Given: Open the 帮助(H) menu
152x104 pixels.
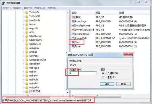Looking at the screenshot, I should (51, 8).
